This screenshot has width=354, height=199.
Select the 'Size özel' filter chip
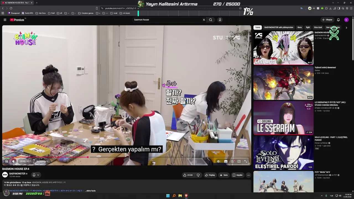(x=318, y=27)
